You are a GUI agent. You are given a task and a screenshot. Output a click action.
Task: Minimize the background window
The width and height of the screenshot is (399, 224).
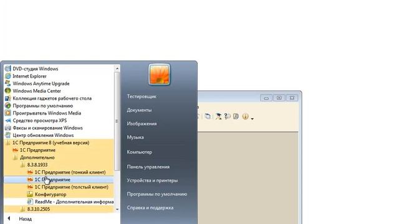click(x=266, y=98)
